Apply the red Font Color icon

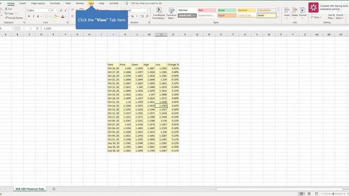[63, 16]
